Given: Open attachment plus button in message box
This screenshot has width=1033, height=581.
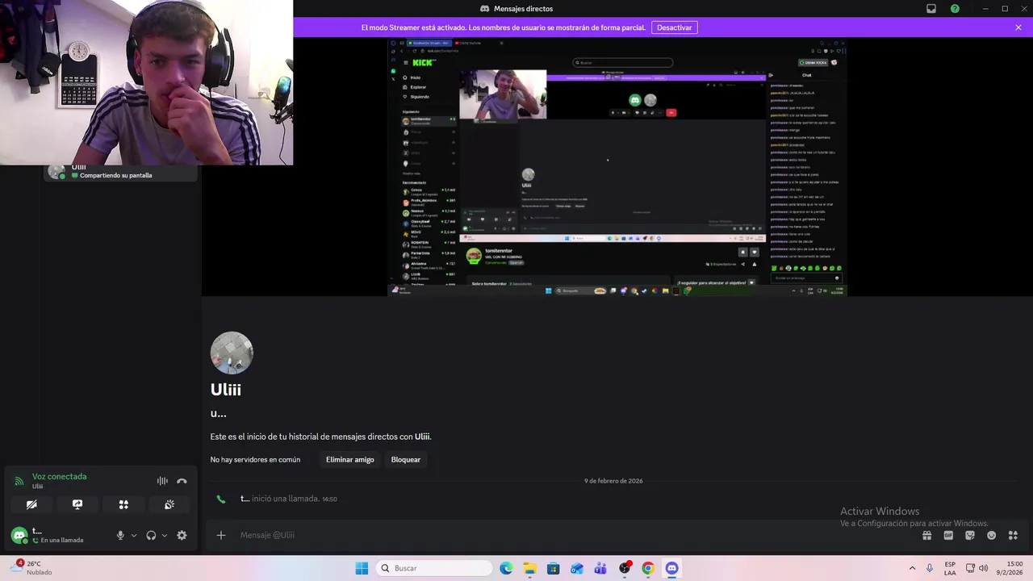Looking at the screenshot, I should point(220,535).
